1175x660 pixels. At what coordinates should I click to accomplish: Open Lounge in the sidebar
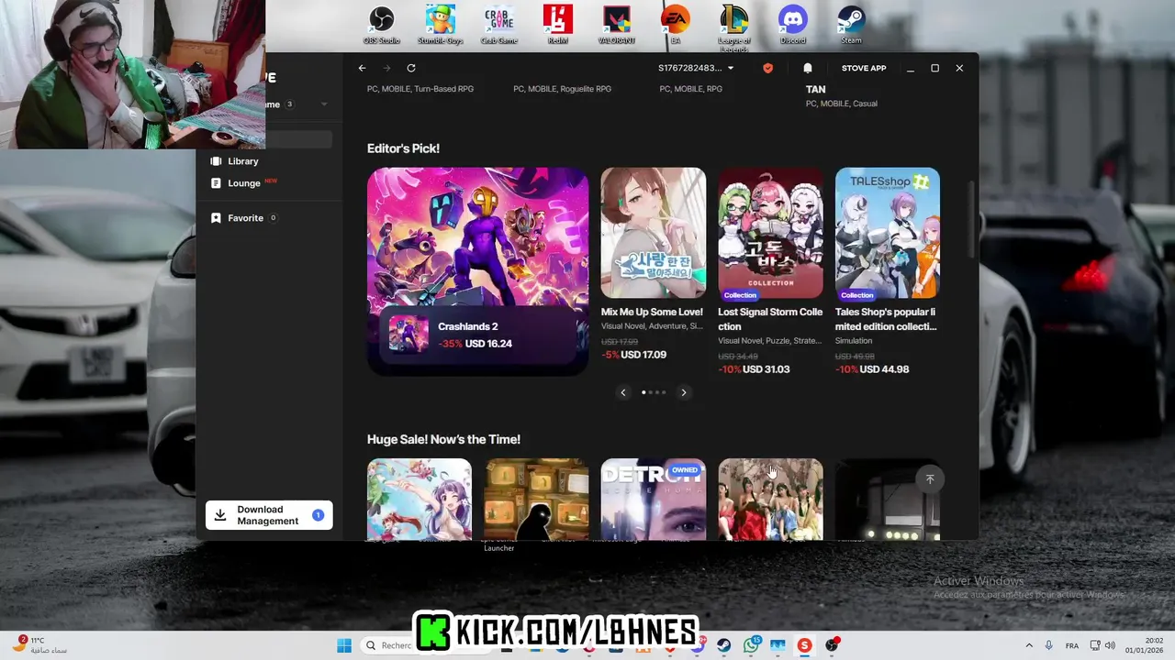tap(244, 183)
